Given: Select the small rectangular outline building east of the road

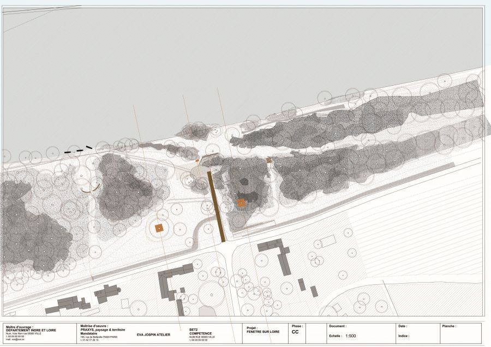Looking at the screenshot, I should coord(328,241).
